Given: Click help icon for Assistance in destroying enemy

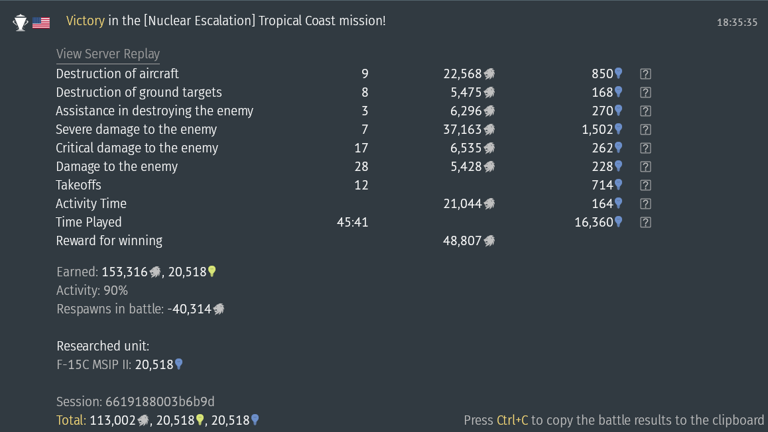Looking at the screenshot, I should coord(645,111).
